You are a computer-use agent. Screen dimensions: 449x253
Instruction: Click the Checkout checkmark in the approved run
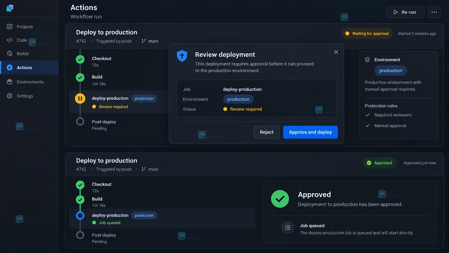point(80,185)
